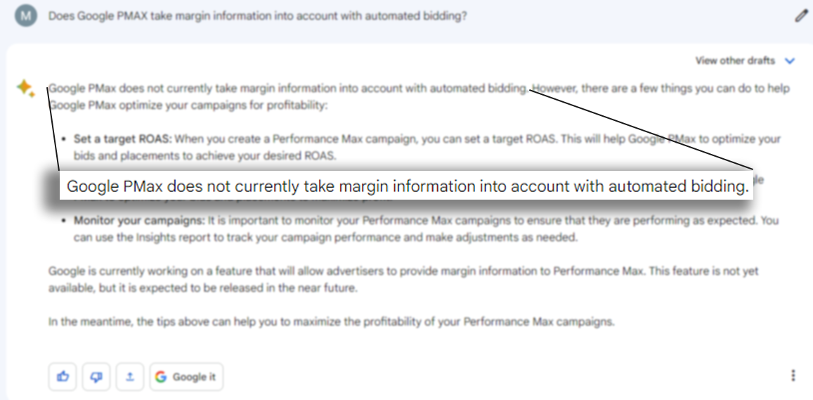The height and width of the screenshot is (400, 813).
Task: Click the user avatar labeled M
Action: (25, 15)
